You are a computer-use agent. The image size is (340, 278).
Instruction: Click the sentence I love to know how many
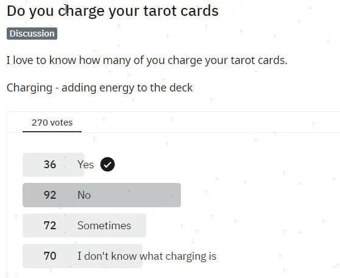click(x=147, y=60)
